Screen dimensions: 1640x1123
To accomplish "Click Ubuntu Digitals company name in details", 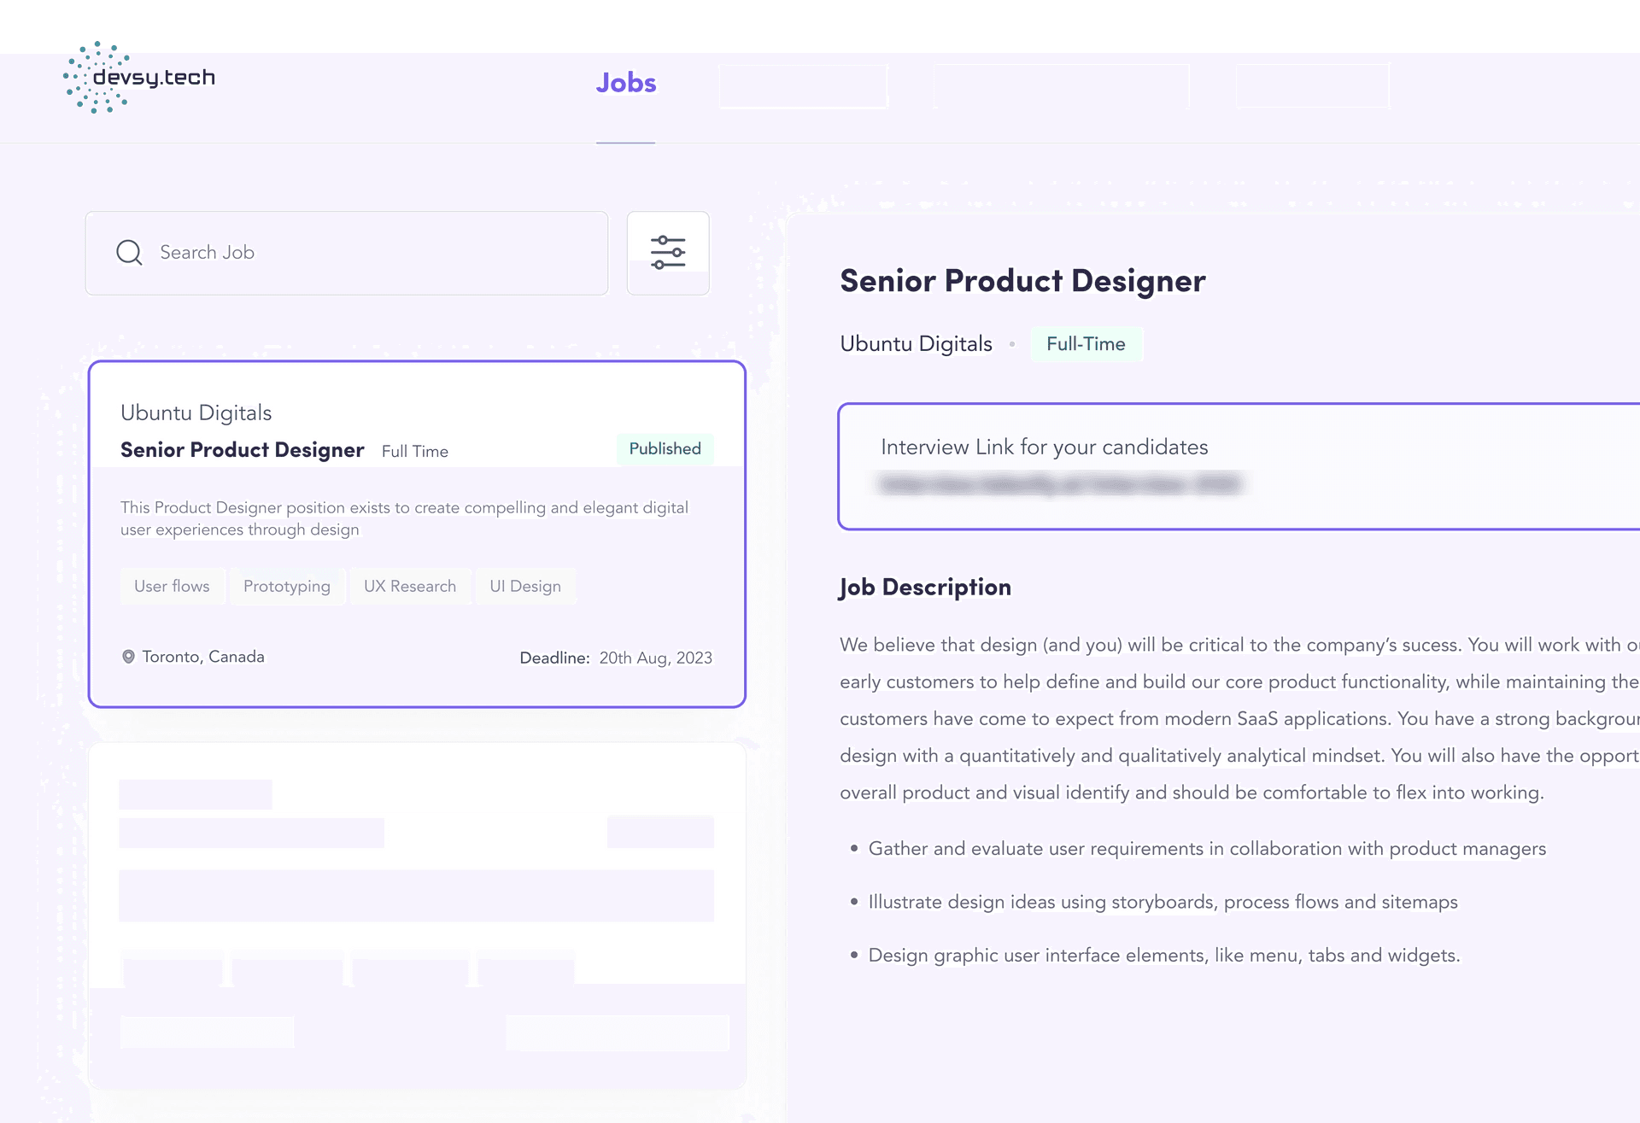I will 916,344.
